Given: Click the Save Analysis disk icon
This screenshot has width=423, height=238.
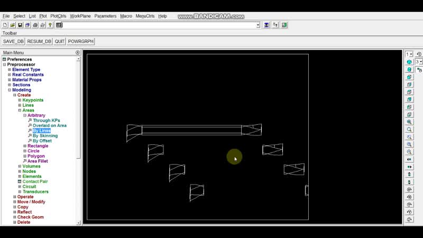Looking at the screenshot, I should coord(20,25).
